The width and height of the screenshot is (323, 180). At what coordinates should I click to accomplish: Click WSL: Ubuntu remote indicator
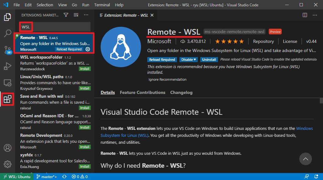17,177
